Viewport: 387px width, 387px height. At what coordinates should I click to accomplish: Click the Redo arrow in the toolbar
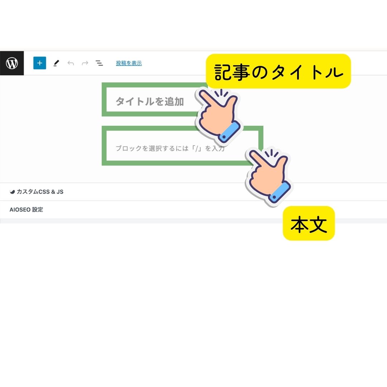tap(85, 63)
